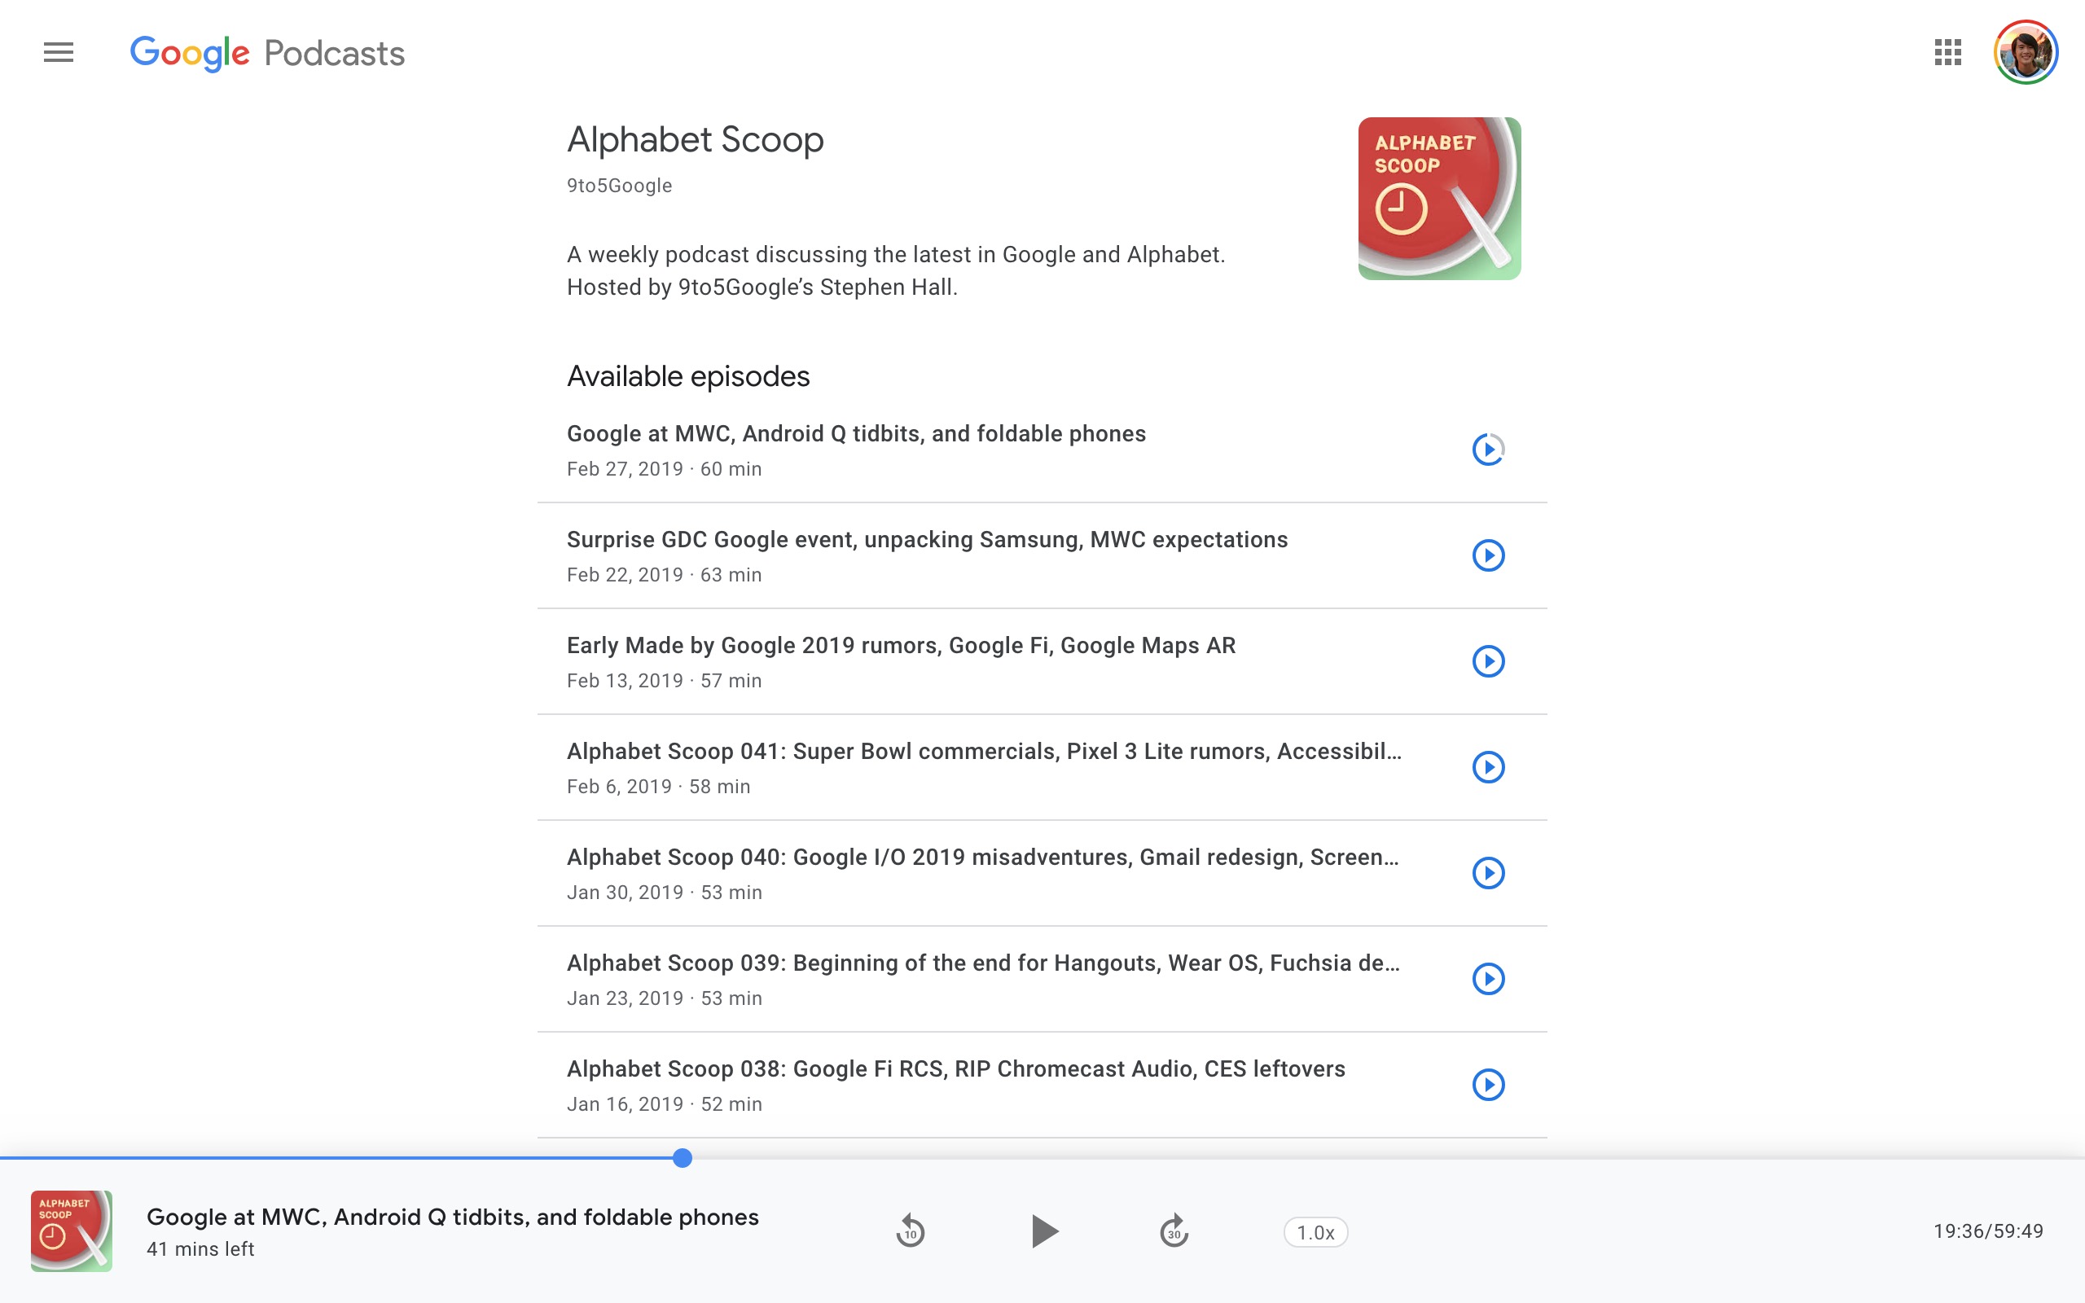This screenshot has height=1303, width=2085.
Task: Click the mini player episode thumbnail
Action: click(71, 1231)
